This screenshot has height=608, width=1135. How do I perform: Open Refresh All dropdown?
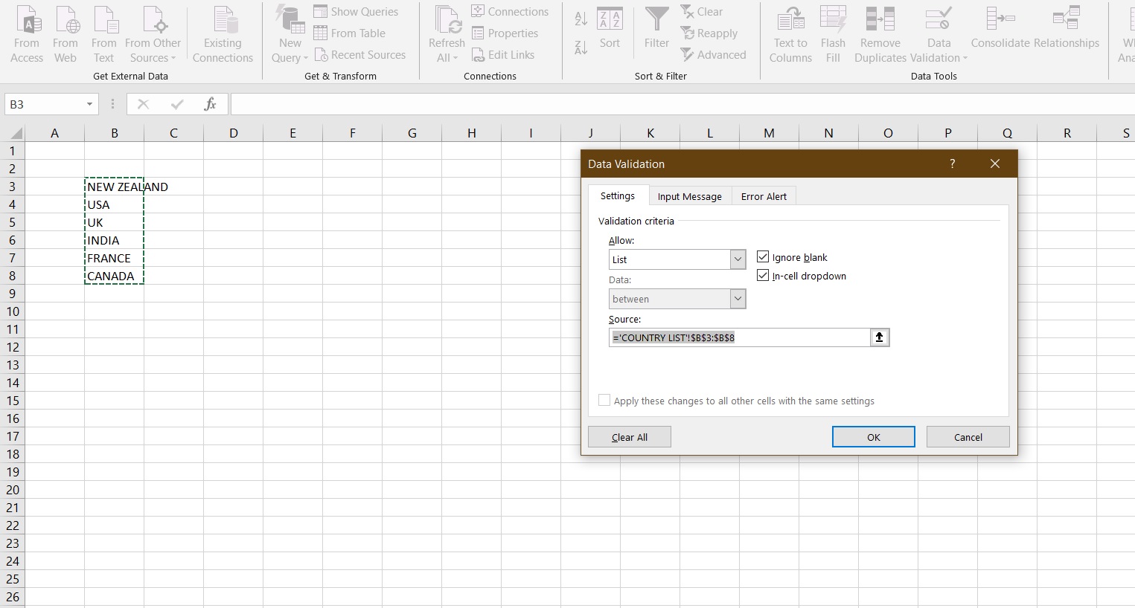[447, 34]
